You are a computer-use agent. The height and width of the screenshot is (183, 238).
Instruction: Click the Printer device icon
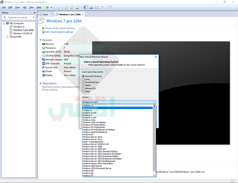(44, 71)
